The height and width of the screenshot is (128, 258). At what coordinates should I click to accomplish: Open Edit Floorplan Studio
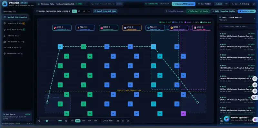click(223, 11)
